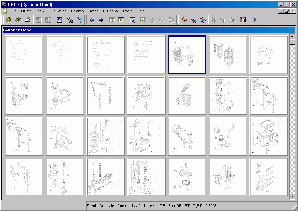Print the current illustration
Screen dimensions: 298x211
tap(27, 20)
